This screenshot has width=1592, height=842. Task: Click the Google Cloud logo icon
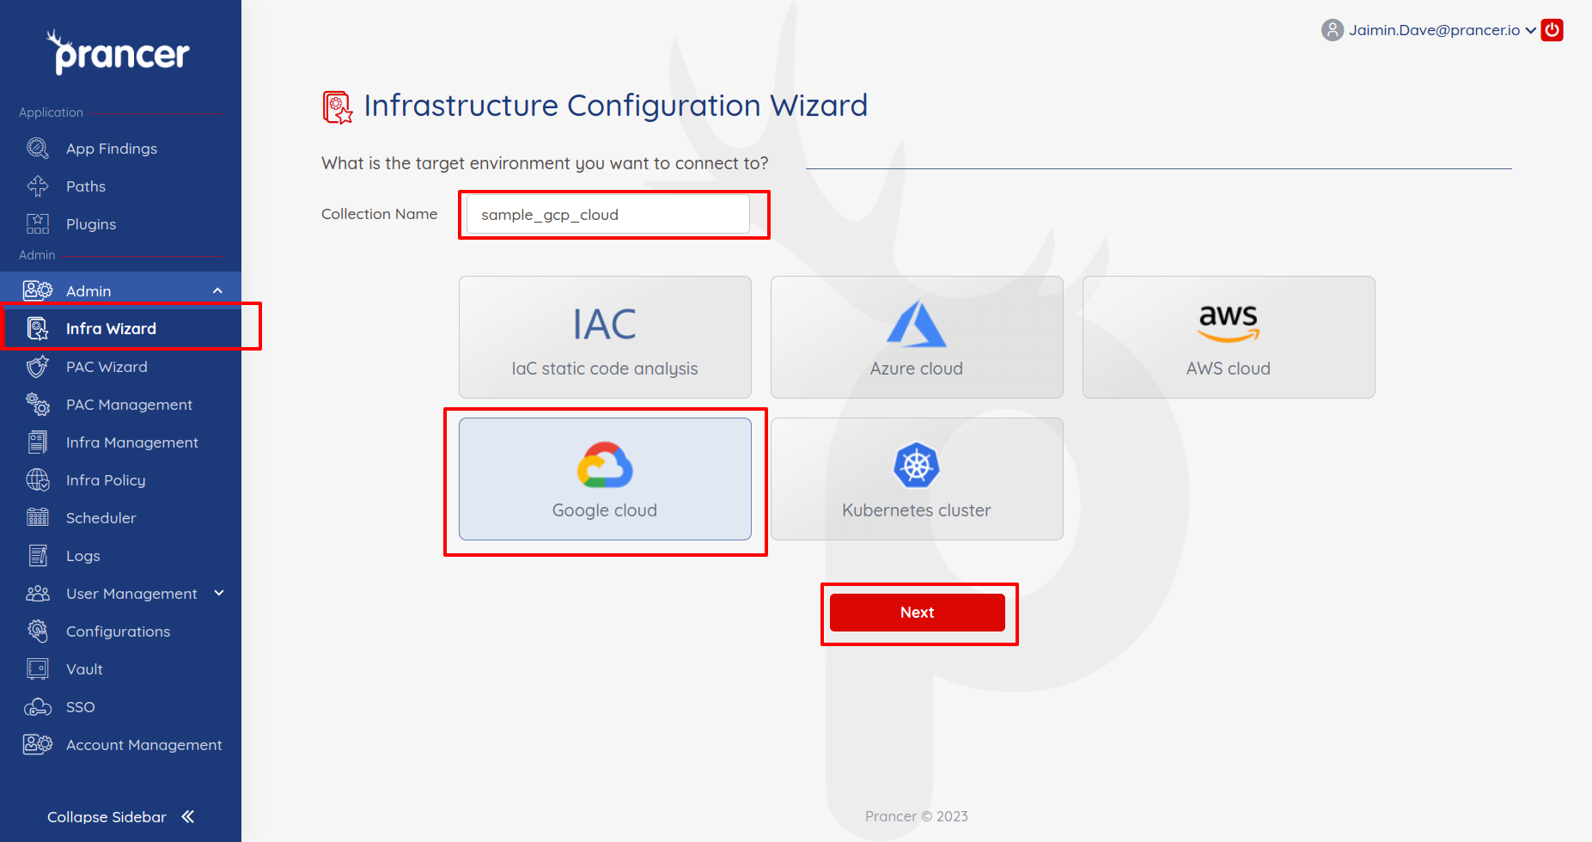[x=605, y=465]
